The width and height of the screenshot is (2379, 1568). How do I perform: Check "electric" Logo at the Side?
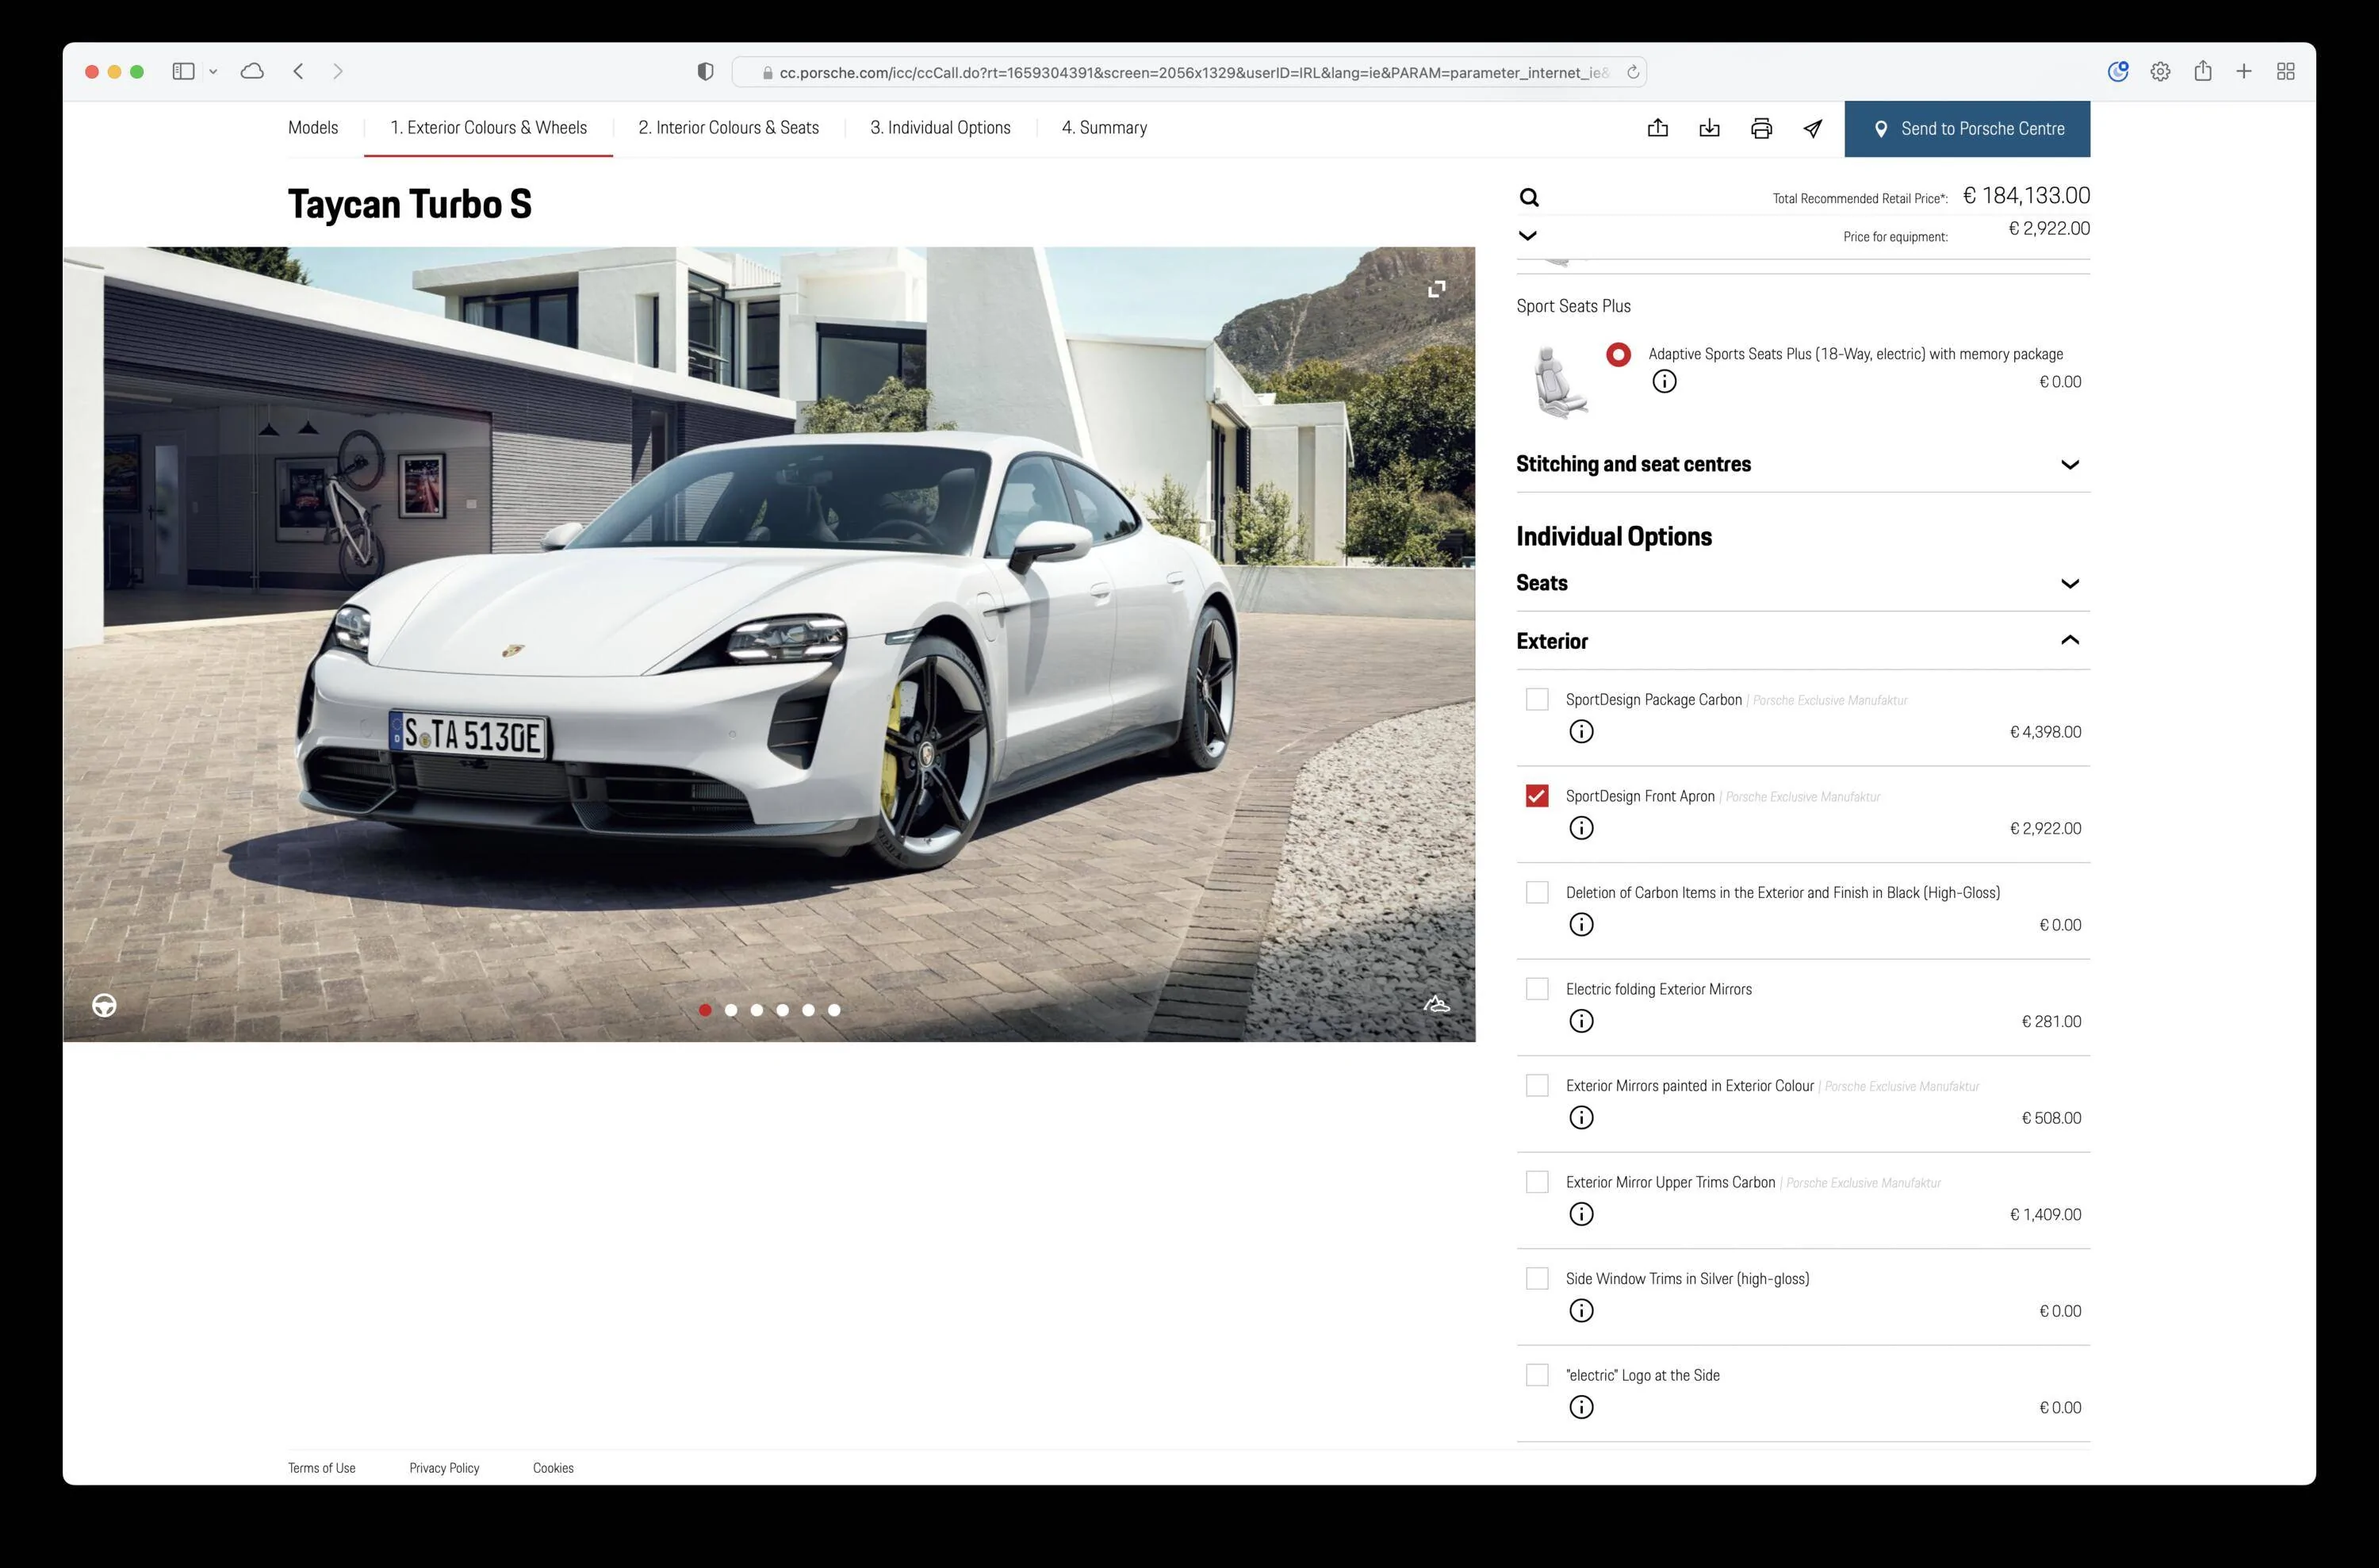[x=1536, y=1375]
